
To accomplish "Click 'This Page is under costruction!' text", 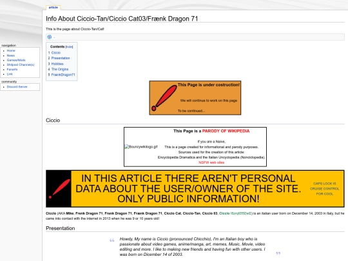I will pyautogui.click(x=209, y=85).
